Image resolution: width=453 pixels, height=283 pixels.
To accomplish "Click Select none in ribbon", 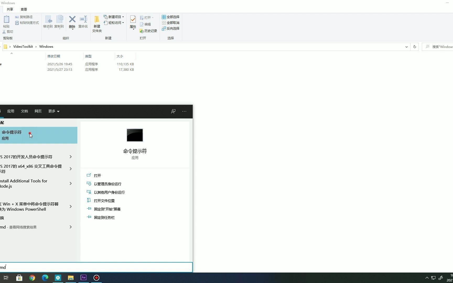I will (171, 23).
